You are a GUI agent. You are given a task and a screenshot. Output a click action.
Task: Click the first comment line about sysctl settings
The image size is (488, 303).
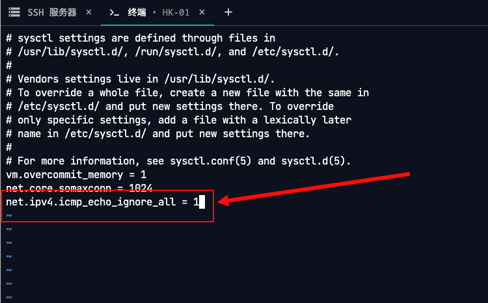(x=141, y=38)
